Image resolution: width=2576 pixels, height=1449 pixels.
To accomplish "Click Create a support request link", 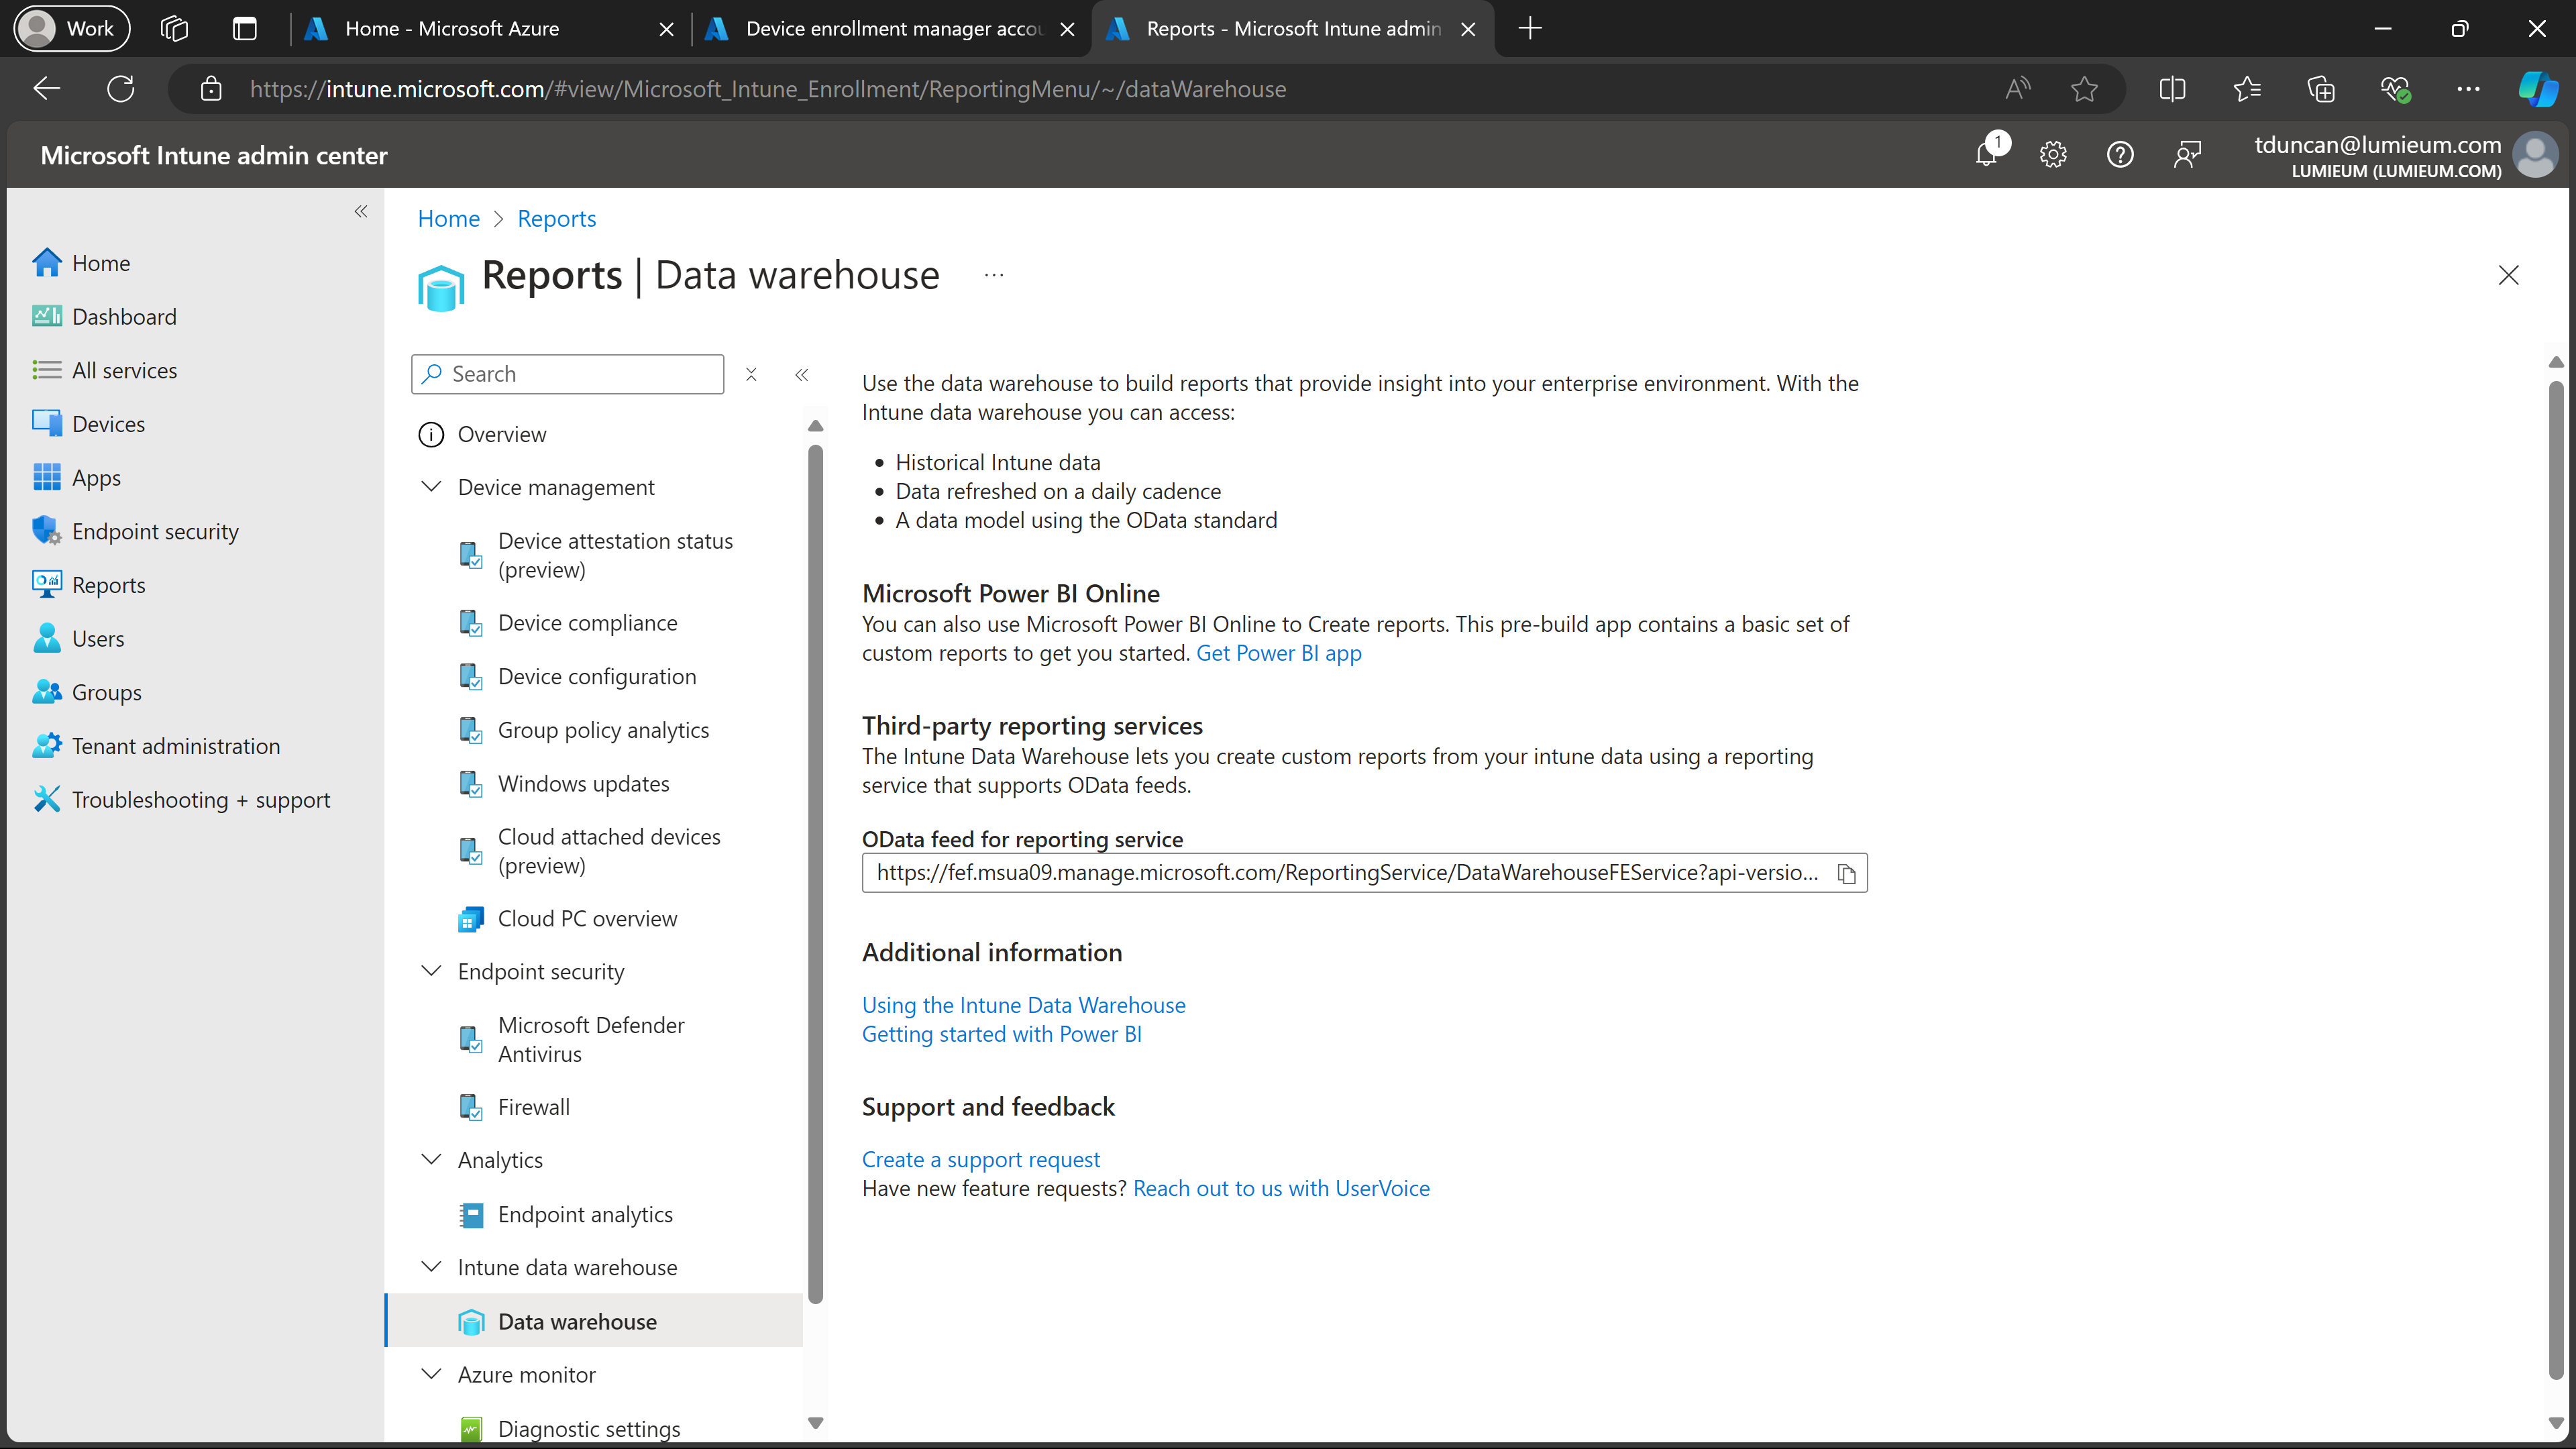I will 980,1159.
